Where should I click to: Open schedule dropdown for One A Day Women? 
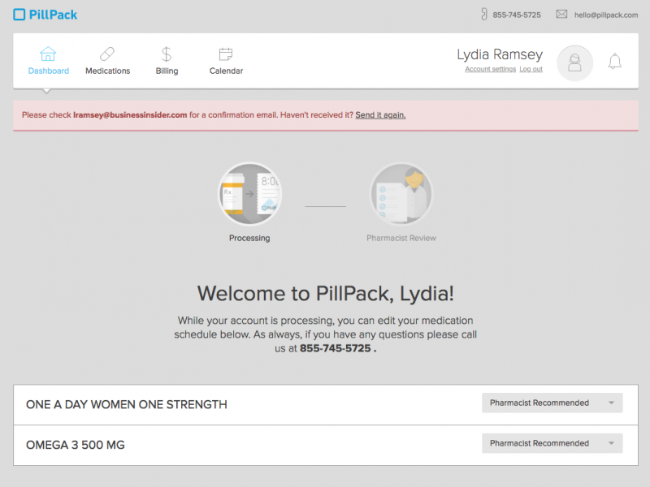tap(552, 403)
